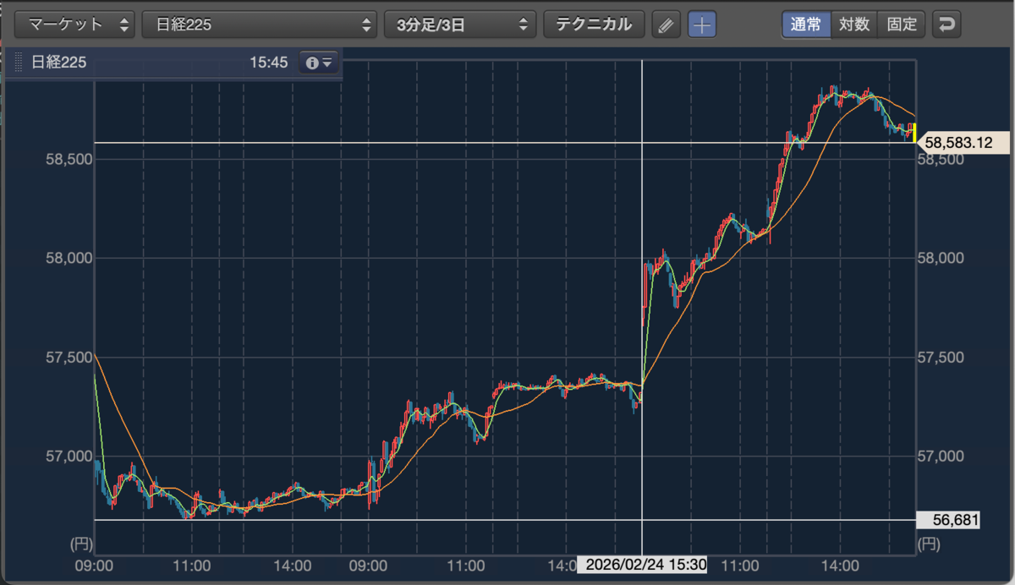Click the yellow latest candle marker
The image size is (1015, 585).
click(x=914, y=132)
